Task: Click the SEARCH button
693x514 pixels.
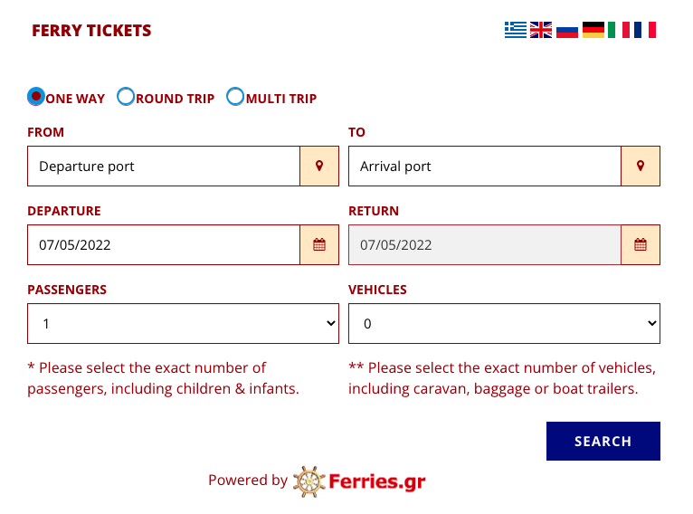Action: pyautogui.click(x=603, y=441)
